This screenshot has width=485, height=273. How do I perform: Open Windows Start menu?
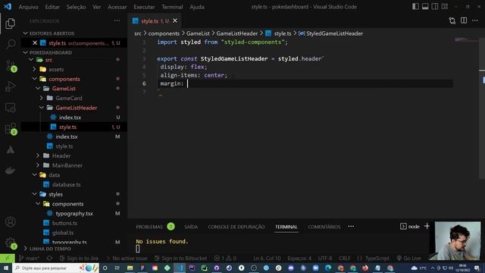tap(6, 268)
